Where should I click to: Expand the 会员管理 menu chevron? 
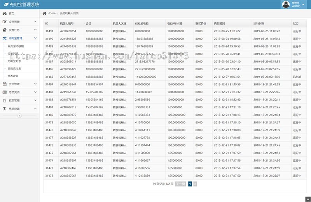coord(35,21)
